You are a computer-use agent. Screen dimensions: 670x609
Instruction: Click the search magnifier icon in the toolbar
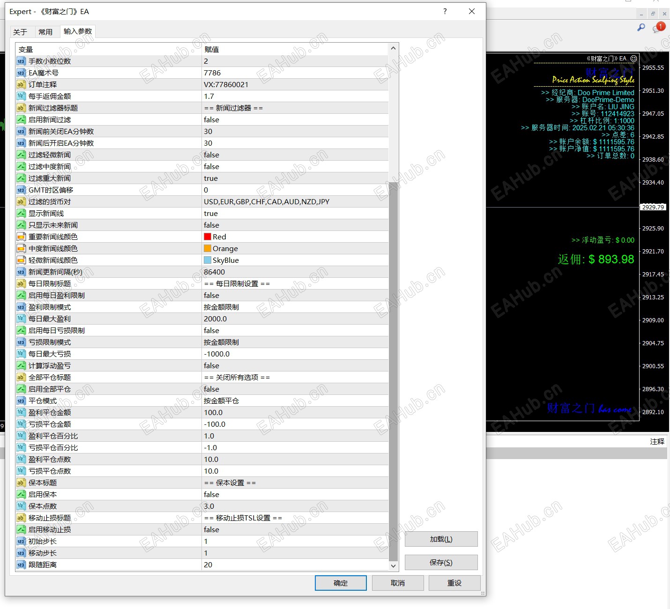coord(641,28)
